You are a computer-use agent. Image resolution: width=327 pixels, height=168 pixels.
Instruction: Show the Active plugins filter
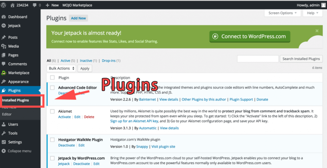coord(65,61)
